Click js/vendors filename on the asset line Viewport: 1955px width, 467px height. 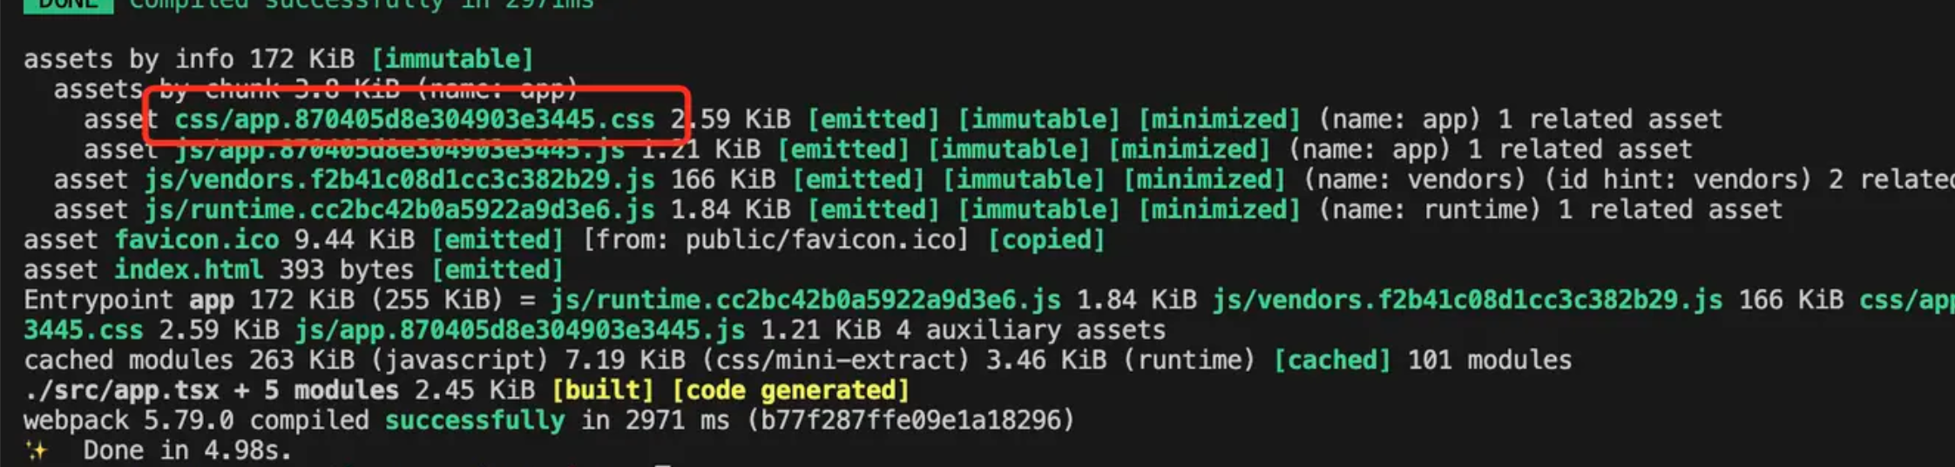tap(399, 179)
